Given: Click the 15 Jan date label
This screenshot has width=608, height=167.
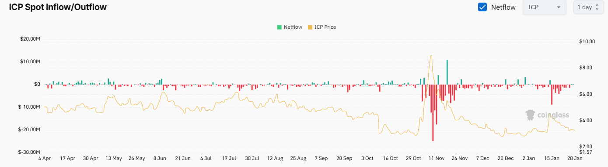Looking at the screenshot, I should pyautogui.click(x=552, y=158).
